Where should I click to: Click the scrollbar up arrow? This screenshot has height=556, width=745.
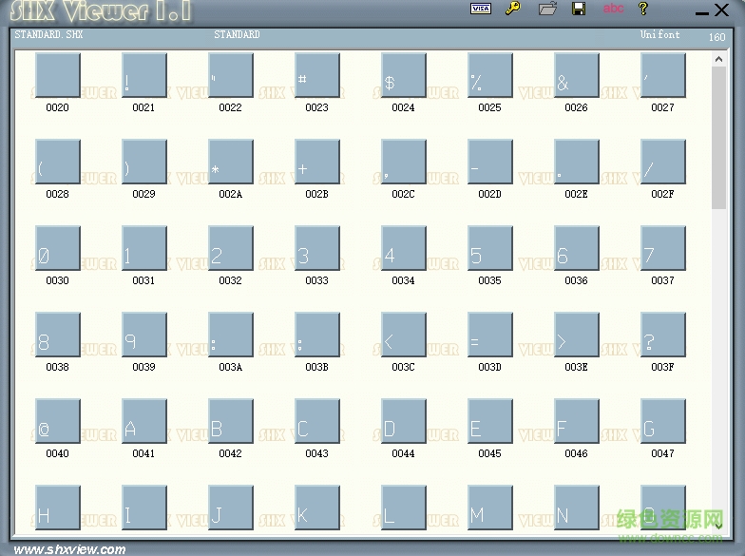719,60
